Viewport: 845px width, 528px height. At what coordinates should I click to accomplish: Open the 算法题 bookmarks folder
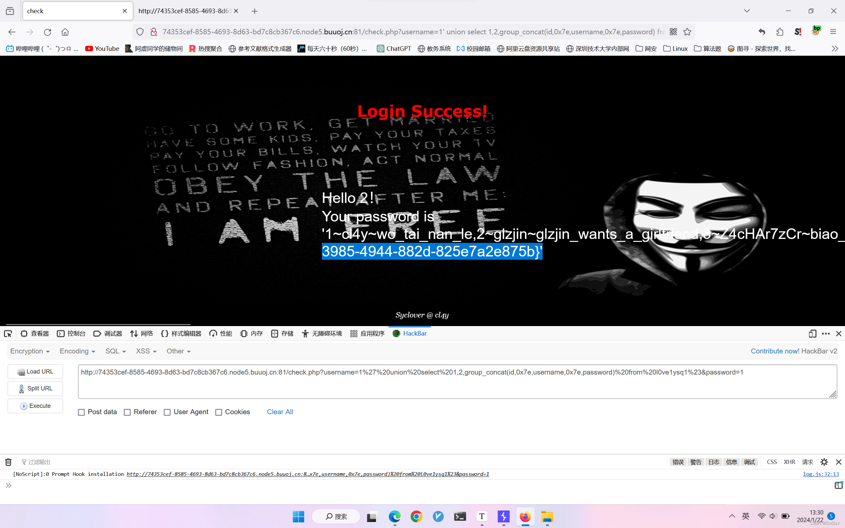coord(707,49)
